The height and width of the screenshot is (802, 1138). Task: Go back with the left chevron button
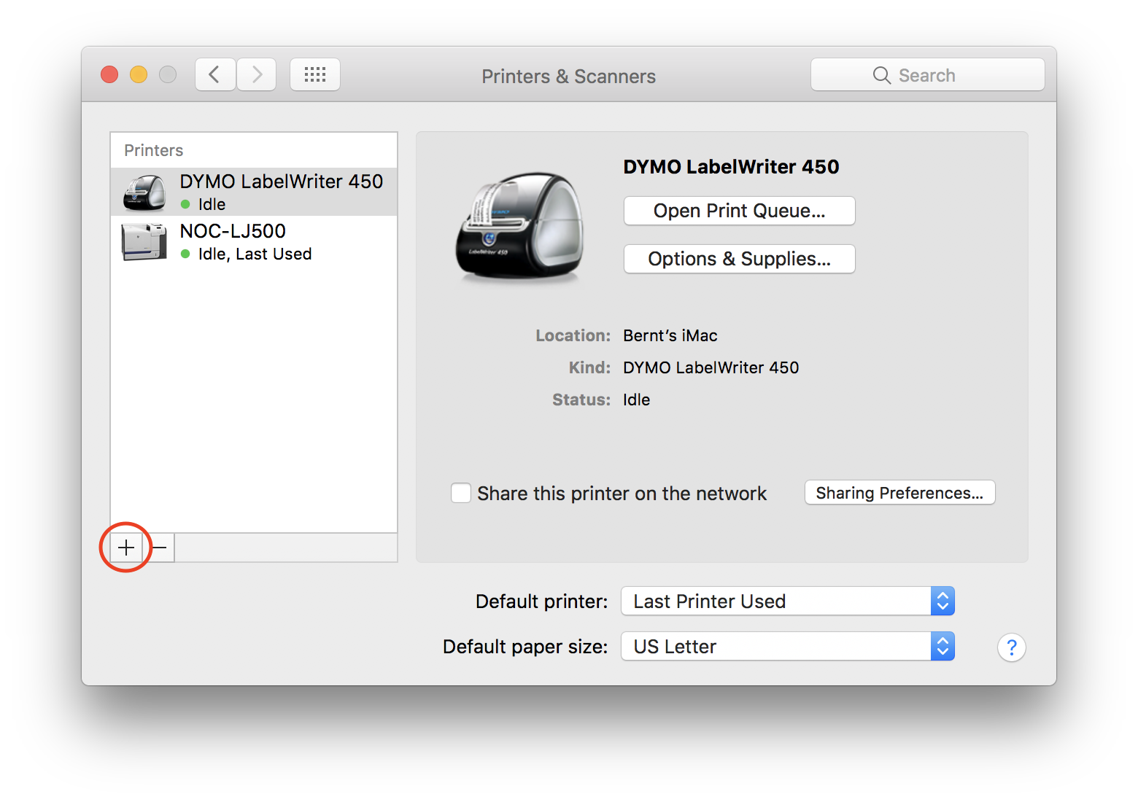(214, 74)
